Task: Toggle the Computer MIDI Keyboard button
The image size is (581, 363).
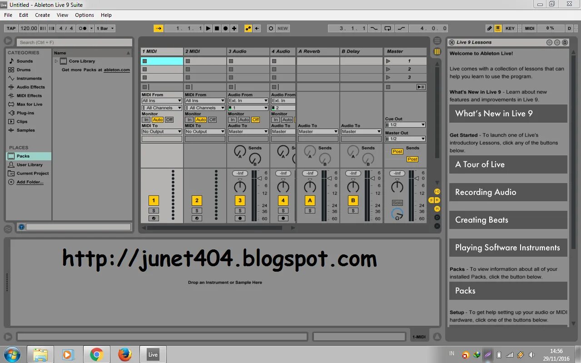Action: (x=498, y=28)
